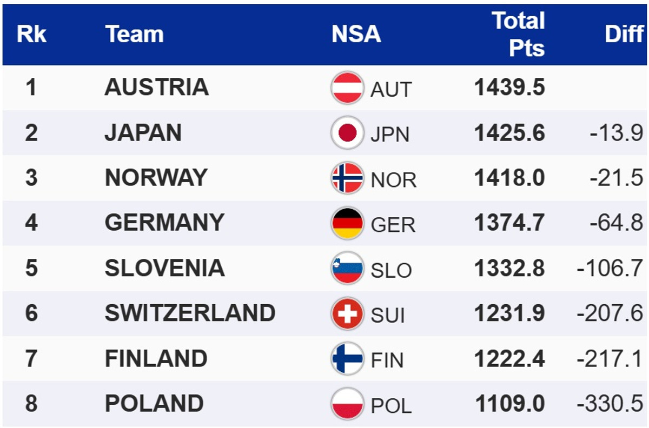
Task: Click the Slovenia flag icon
Action: point(347,269)
